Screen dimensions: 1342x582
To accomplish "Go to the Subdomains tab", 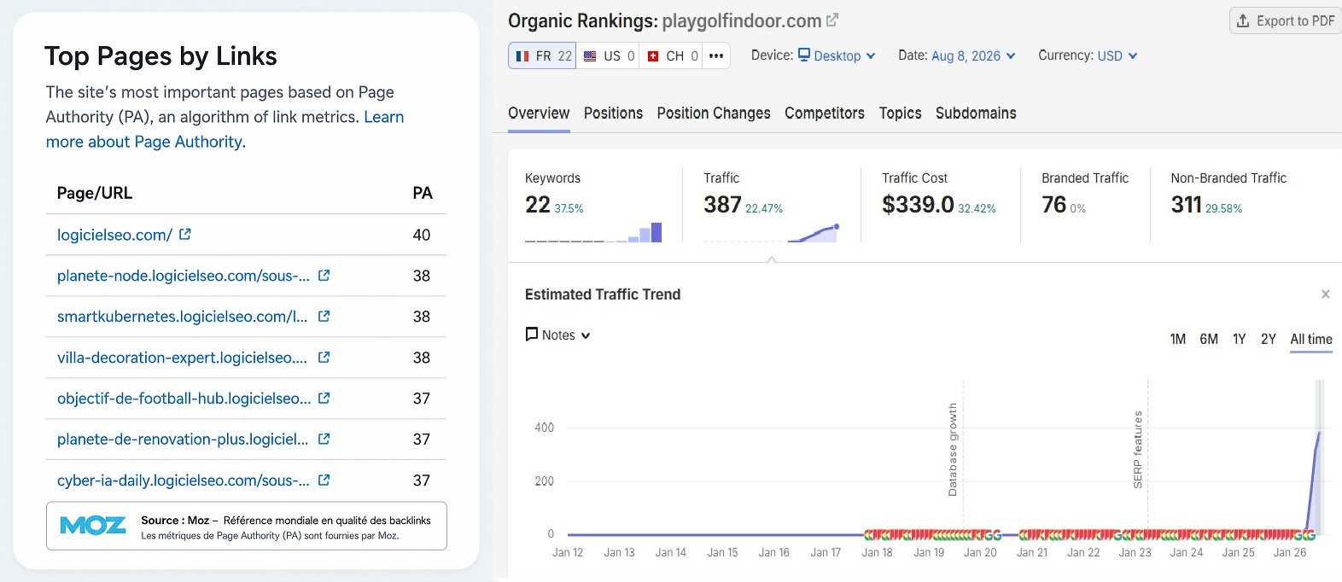I will coord(976,113).
